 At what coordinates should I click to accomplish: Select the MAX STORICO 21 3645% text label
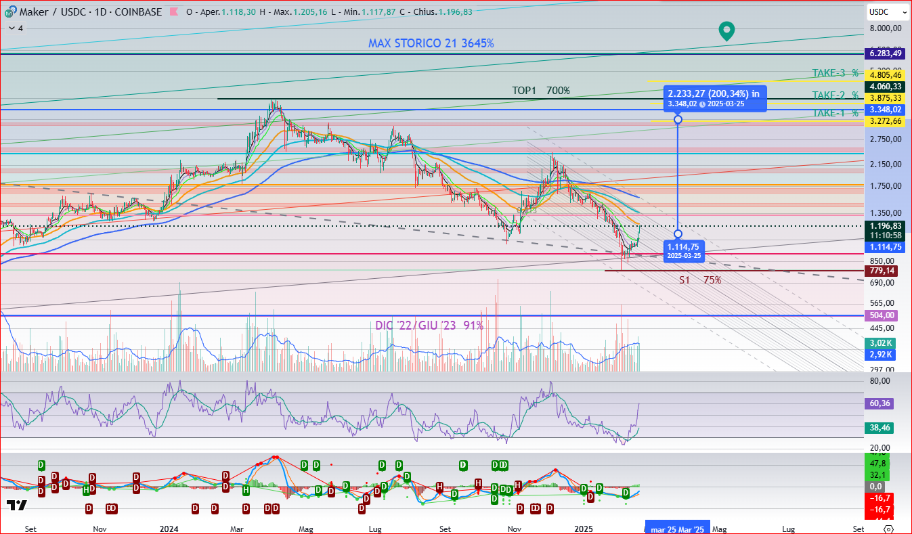[431, 43]
